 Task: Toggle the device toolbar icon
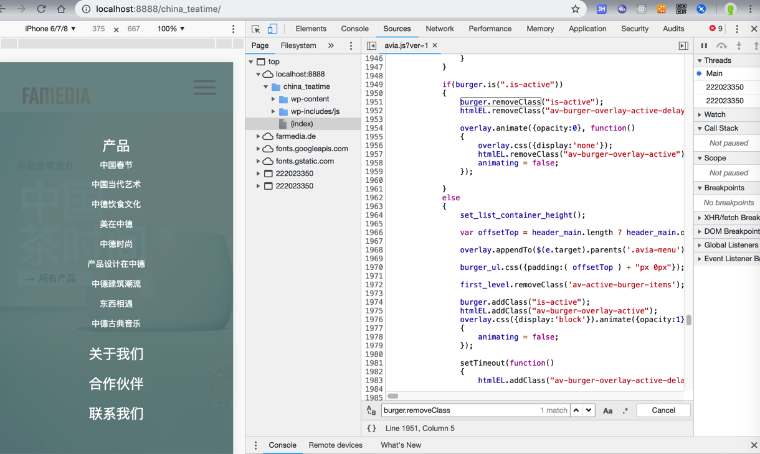tap(272, 29)
